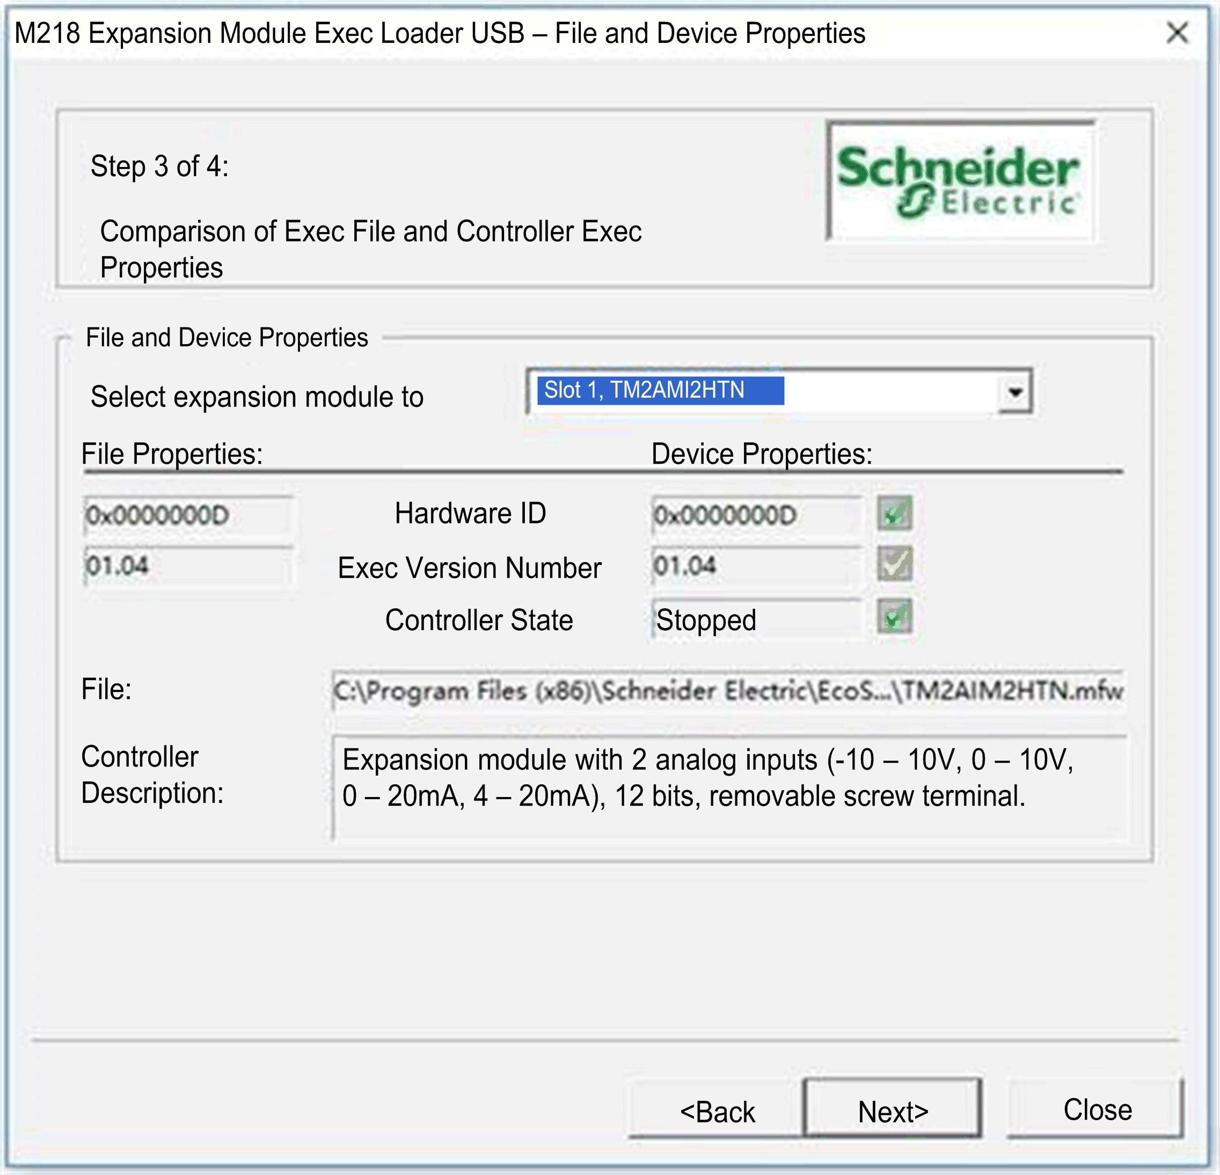
Task: Toggle the Controller State checkbox
Action: [x=894, y=616]
